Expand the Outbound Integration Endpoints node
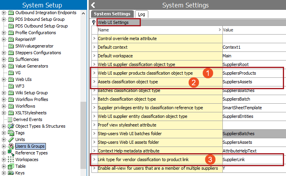The height and width of the screenshot is (176, 286). point(4,13)
